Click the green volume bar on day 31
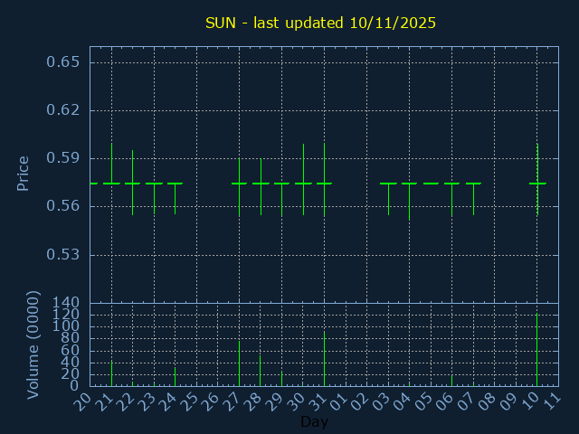Screen dimensions: 579x434 324,359
